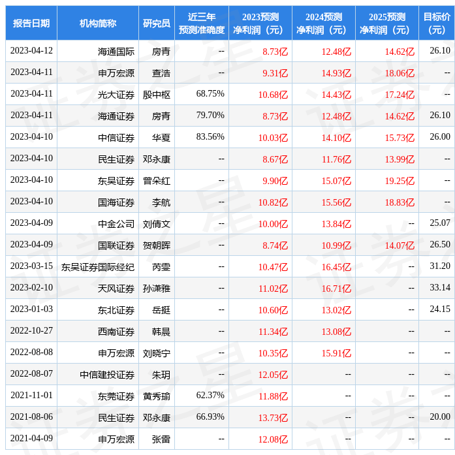Click the 近三年预测准确度 column header
Image resolution: width=455 pixels, height=455 pixels.
(202, 23)
